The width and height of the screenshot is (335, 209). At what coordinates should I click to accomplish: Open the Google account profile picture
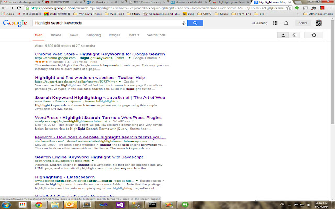pyautogui.click(x=319, y=23)
